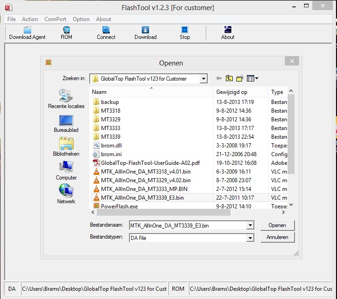Select the backup folder icon
The image size is (337, 299).
[96, 102]
